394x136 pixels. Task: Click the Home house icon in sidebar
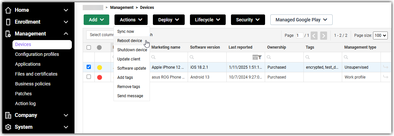coord(9,10)
